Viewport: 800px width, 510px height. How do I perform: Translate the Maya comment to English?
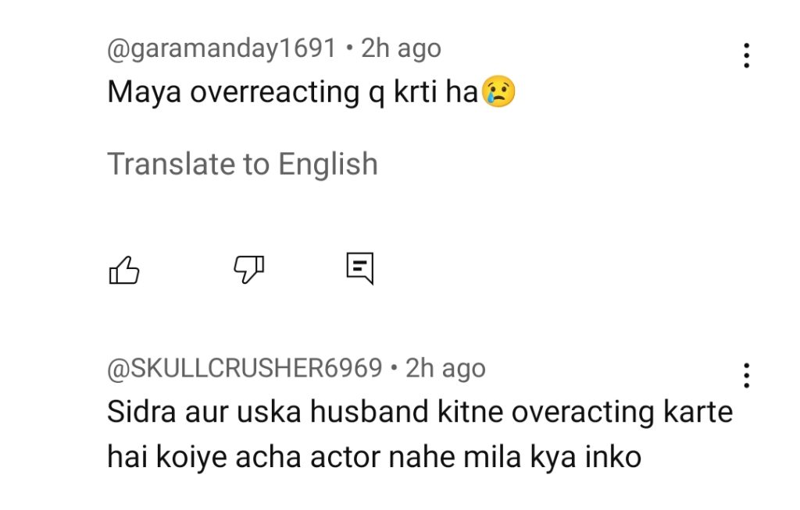(242, 165)
